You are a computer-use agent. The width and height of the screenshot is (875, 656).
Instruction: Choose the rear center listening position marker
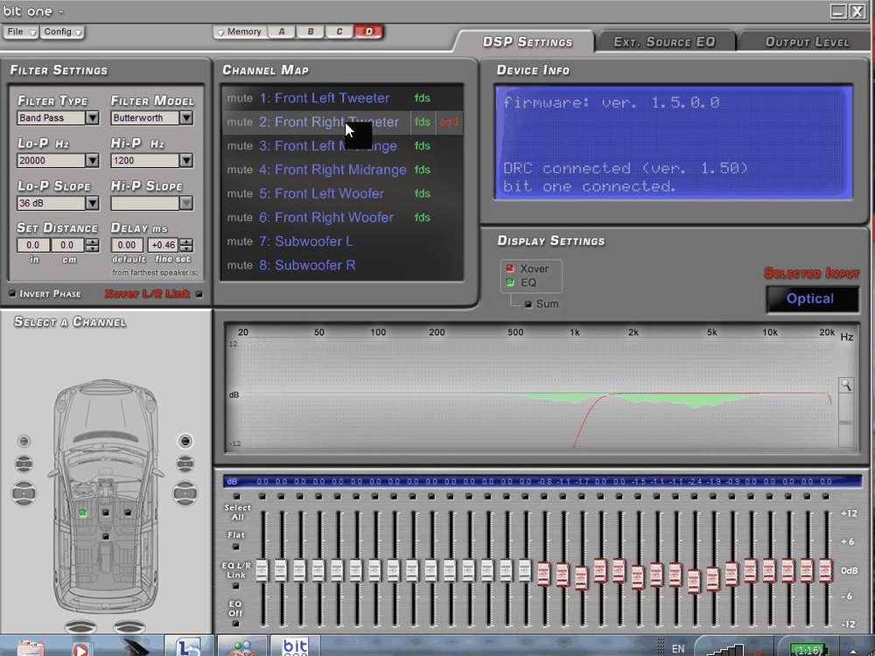tap(106, 536)
